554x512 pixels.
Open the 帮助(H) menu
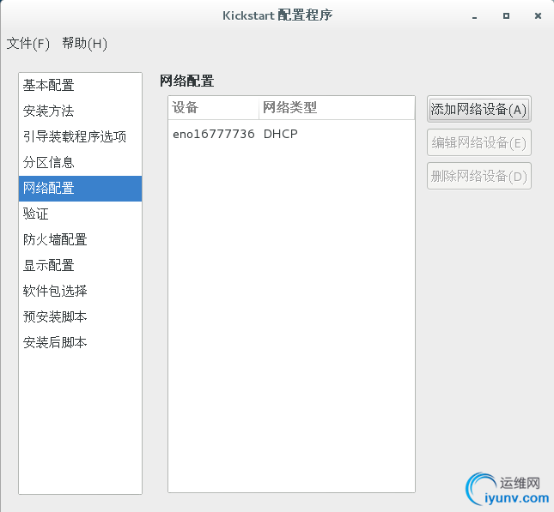[x=84, y=44]
